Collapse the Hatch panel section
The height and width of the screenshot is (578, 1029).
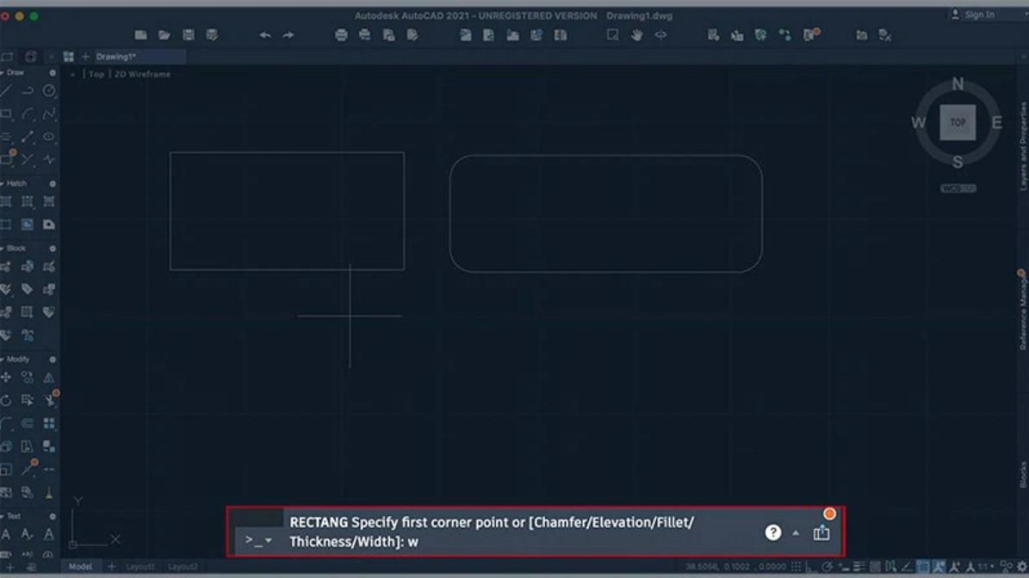(x=2, y=183)
